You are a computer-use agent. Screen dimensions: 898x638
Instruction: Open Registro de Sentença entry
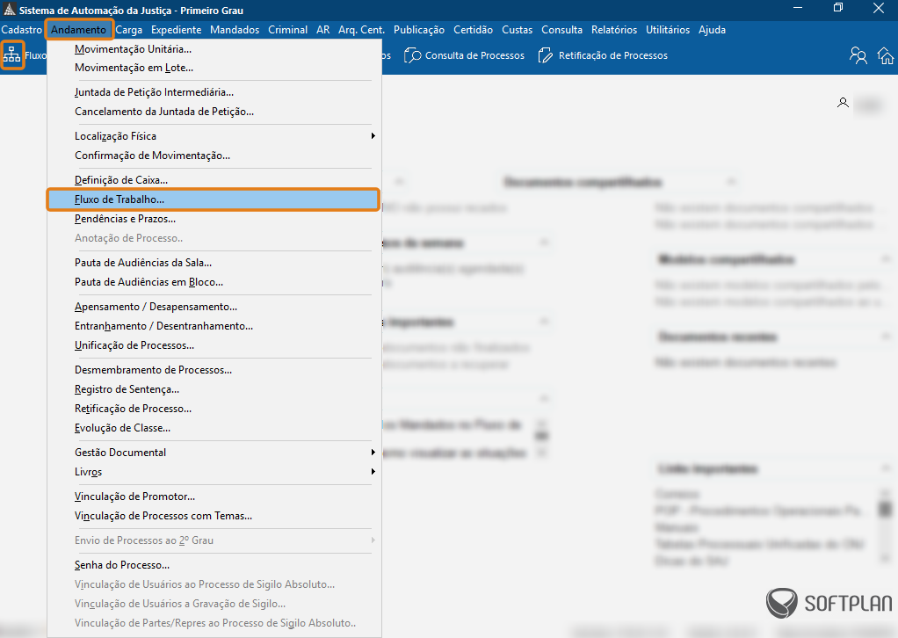coord(214,389)
